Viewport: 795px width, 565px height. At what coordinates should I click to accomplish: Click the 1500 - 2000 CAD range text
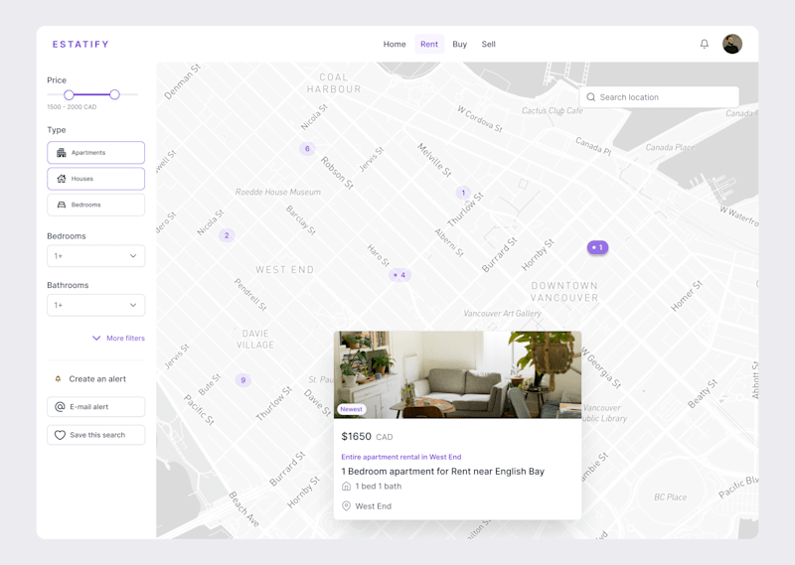pyautogui.click(x=72, y=107)
